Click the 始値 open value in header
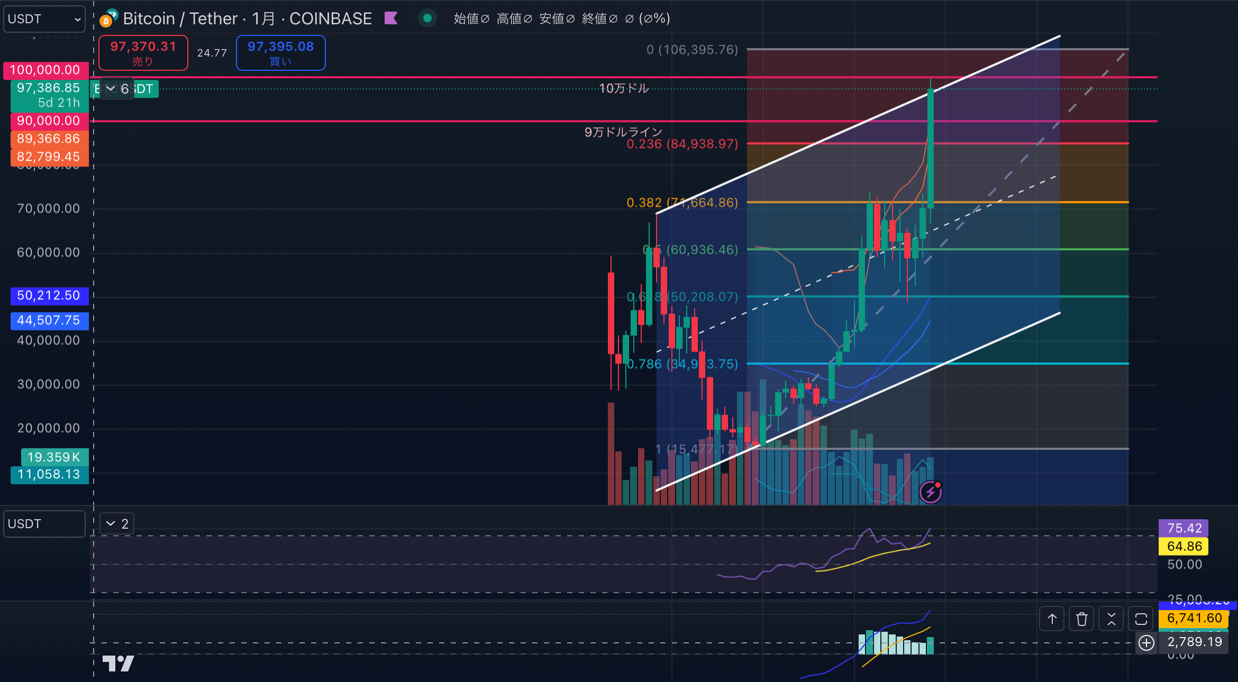 click(471, 19)
